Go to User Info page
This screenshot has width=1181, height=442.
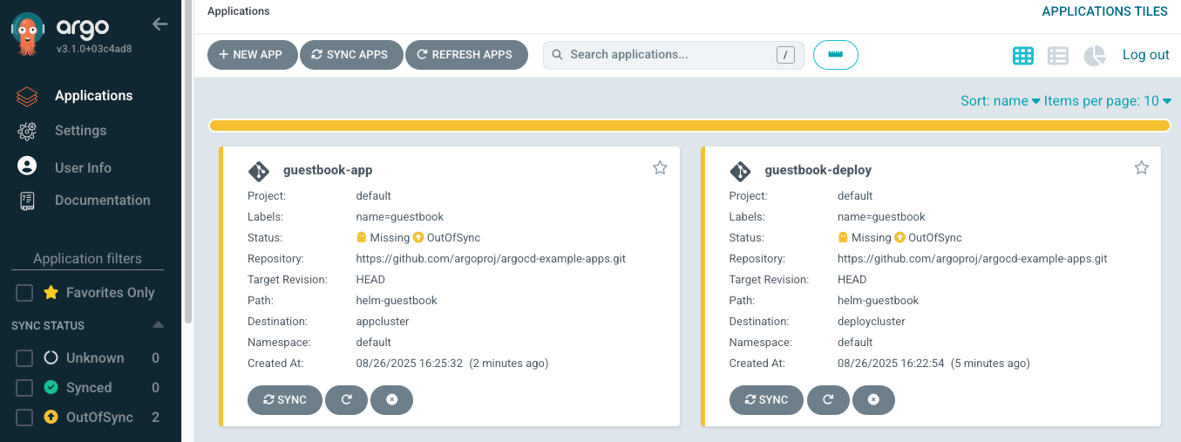coord(83,167)
